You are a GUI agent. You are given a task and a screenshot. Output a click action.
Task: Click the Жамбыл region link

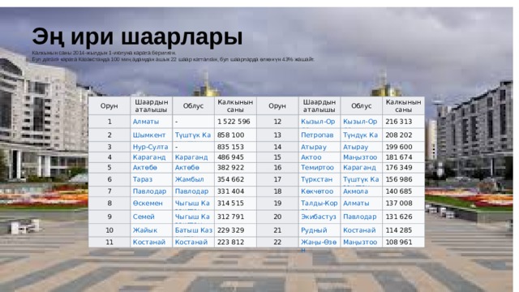[x=189, y=179]
